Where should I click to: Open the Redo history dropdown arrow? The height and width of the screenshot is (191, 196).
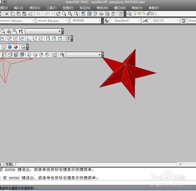[52, 14]
